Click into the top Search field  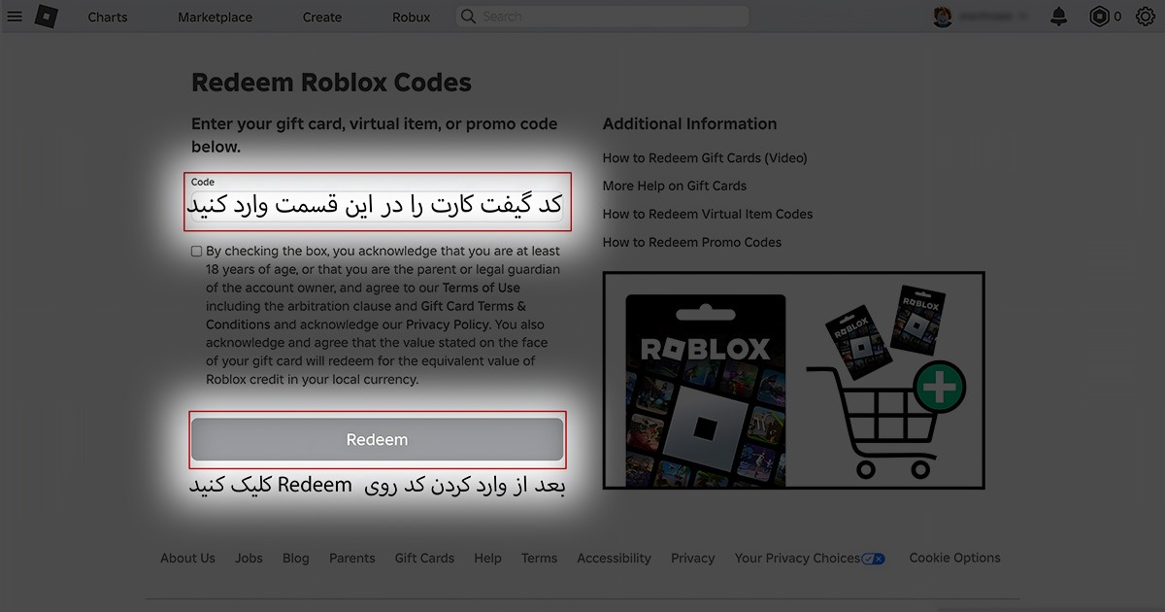click(602, 17)
